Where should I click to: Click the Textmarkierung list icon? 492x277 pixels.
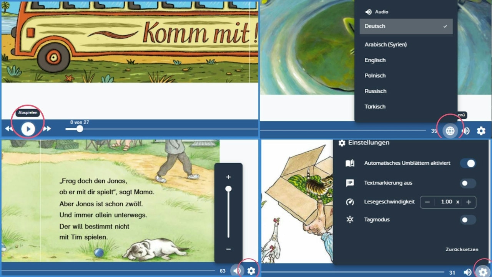(x=350, y=183)
